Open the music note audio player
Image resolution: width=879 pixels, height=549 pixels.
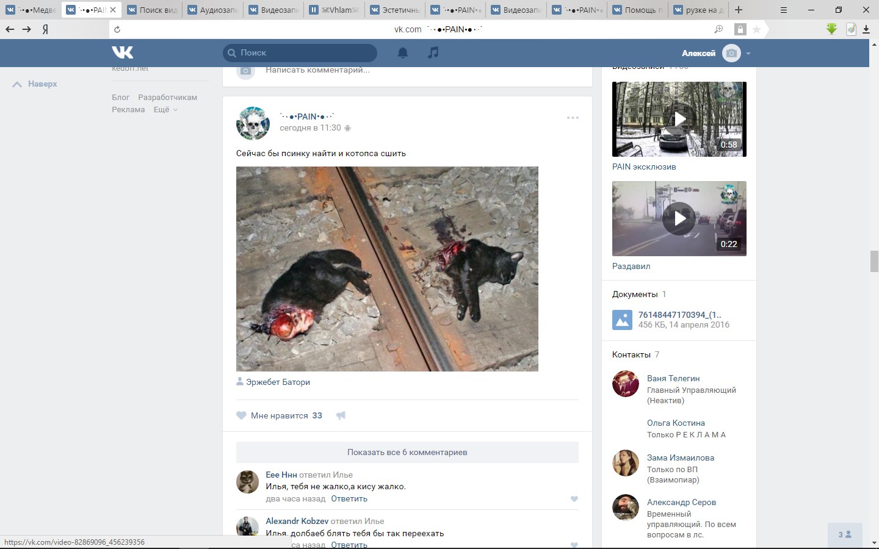click(x=433, y=53)
